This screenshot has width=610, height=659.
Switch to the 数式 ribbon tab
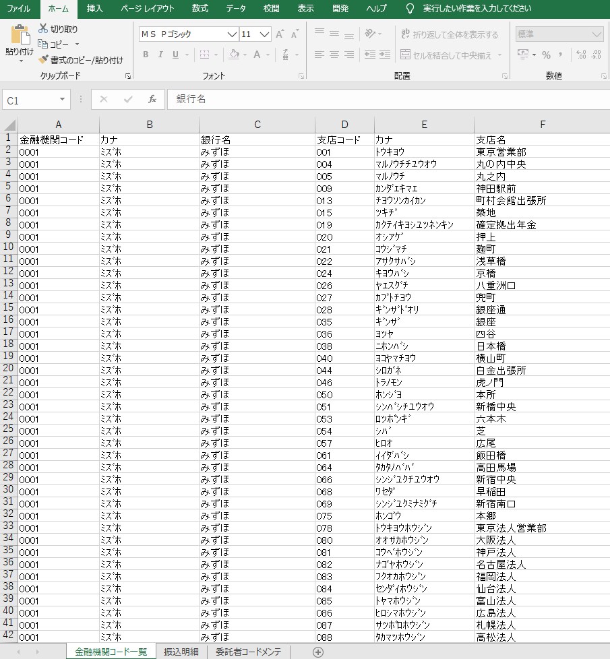(200, 9)
